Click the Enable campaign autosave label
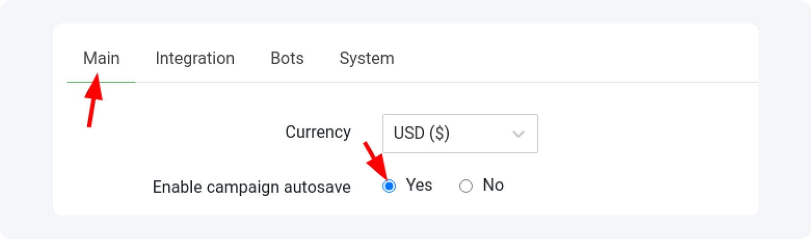 click(x=251, y=187)
